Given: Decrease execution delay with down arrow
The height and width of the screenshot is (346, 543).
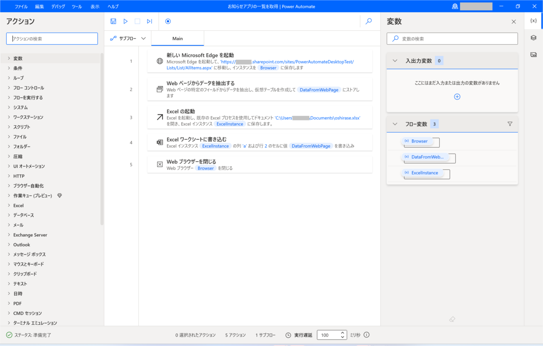Looking at the screenshot, I should click(343, 337).
